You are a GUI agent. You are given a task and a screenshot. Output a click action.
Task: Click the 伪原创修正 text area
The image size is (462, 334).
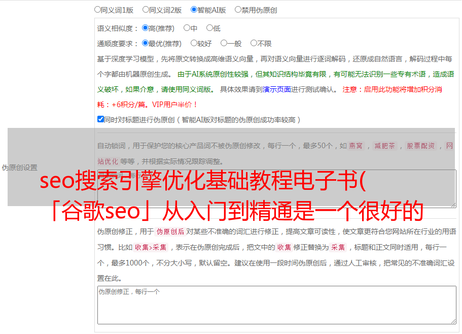(x=277, y=305)
